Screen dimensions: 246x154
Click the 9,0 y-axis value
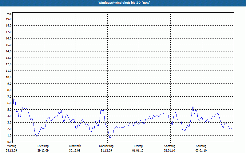coord(10,83)
